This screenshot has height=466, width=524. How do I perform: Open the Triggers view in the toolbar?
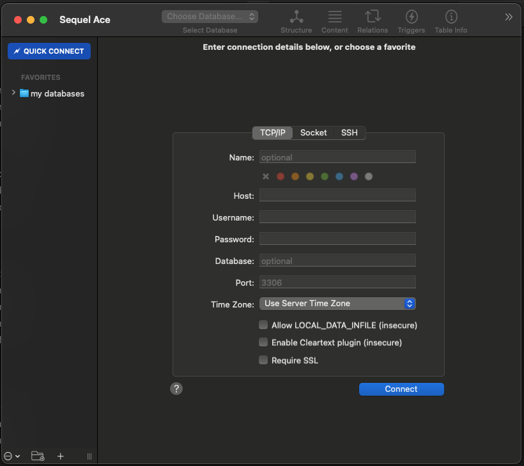[x=411, y=22]
